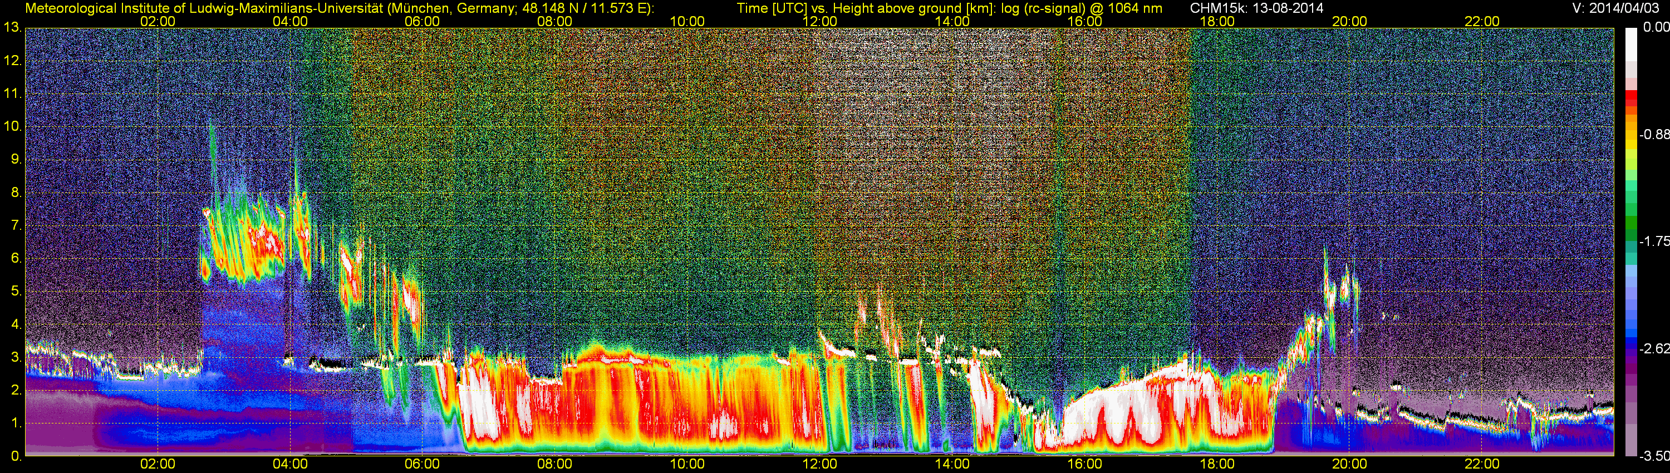This screenshot has width=1670, height=473.
Task: Click the 9. height axis label
Action: [x=16, y=159]
